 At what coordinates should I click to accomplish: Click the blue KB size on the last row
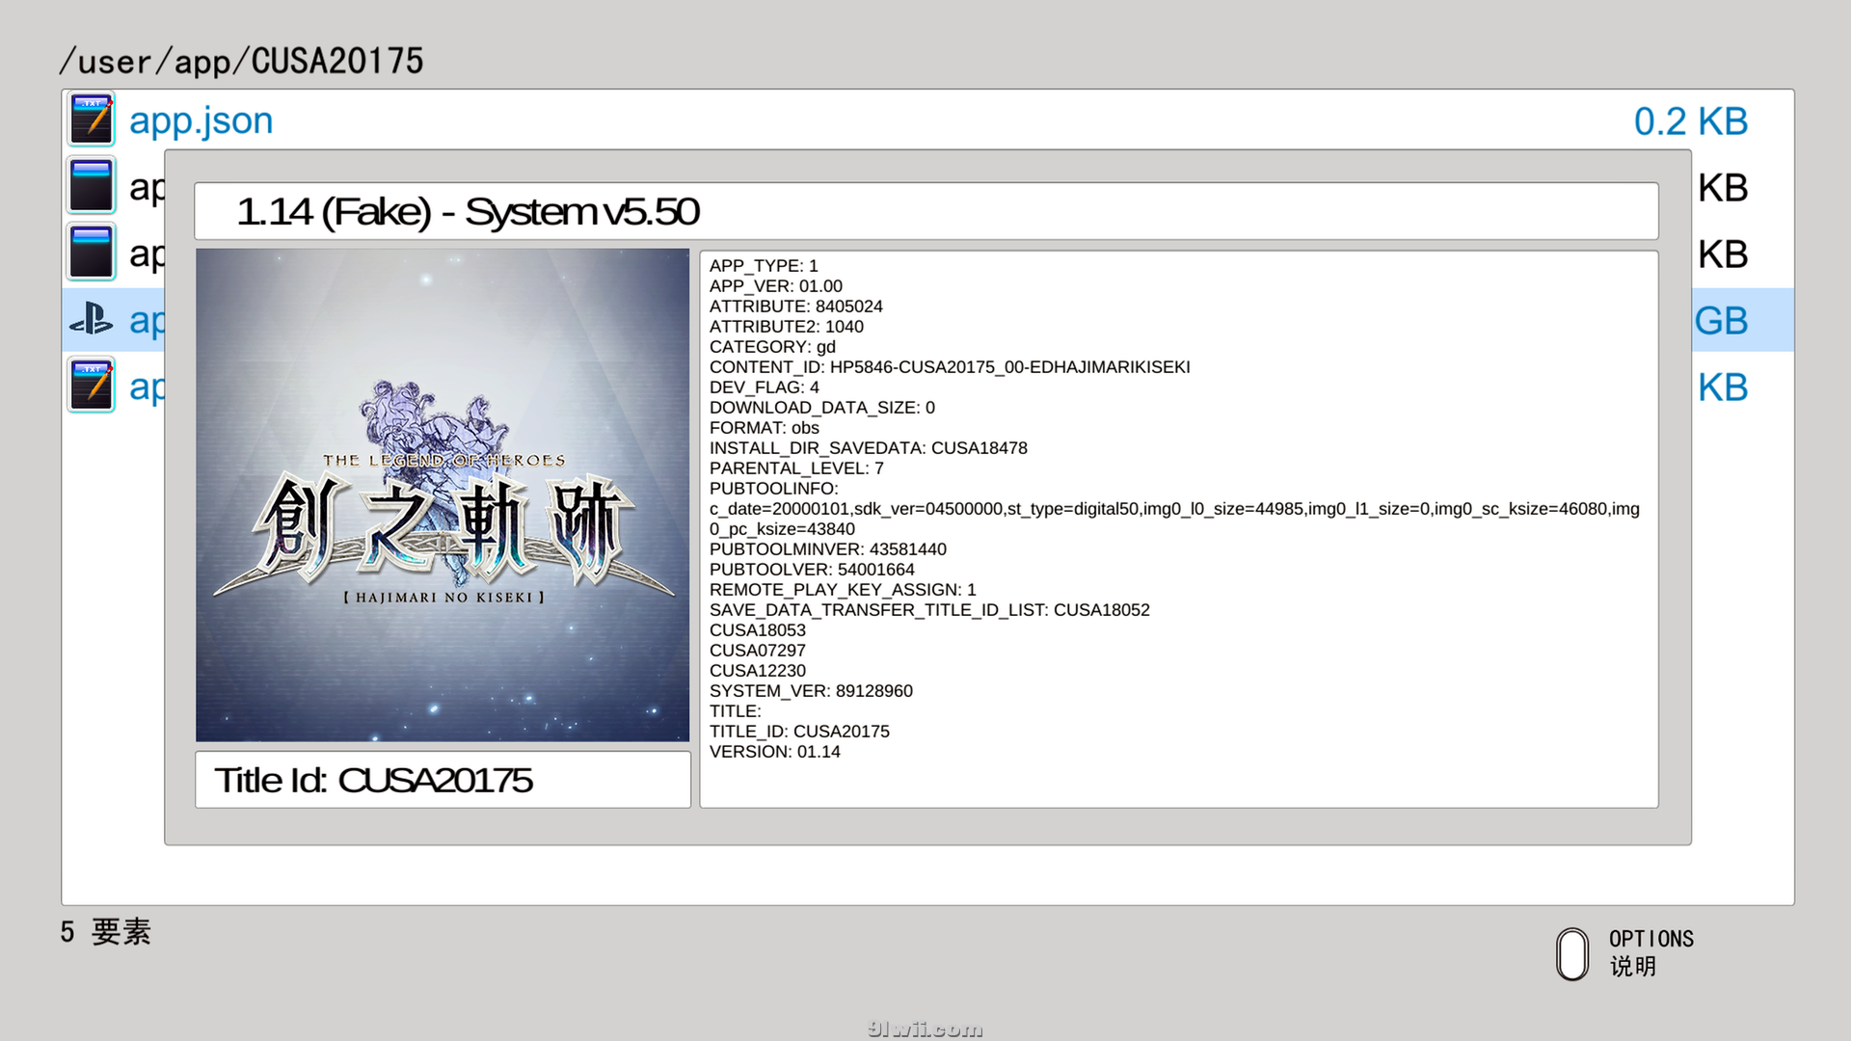[x=1722, y=387]
